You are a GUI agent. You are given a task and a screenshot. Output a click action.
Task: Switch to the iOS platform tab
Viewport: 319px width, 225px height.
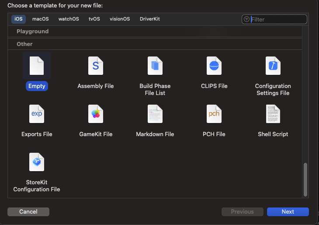coord(18,19)
